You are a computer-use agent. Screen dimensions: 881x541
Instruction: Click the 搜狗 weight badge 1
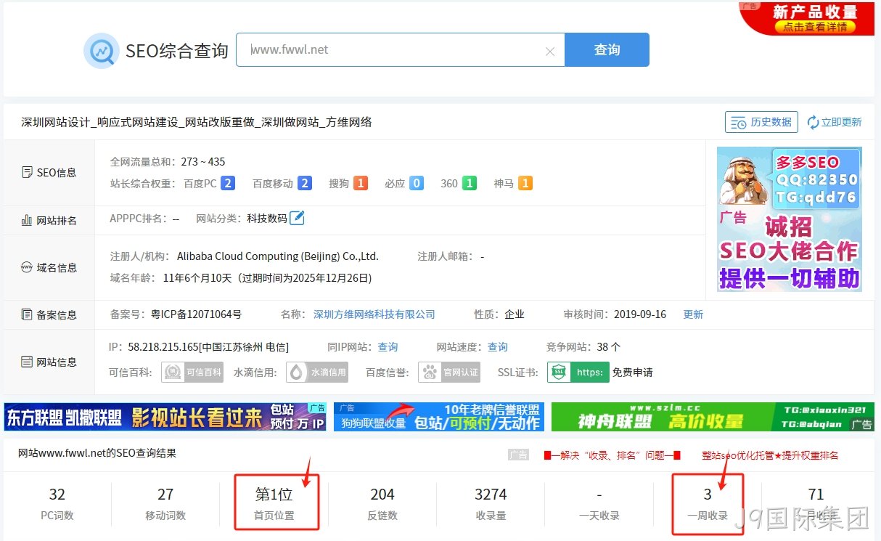[x=361, y=183]
